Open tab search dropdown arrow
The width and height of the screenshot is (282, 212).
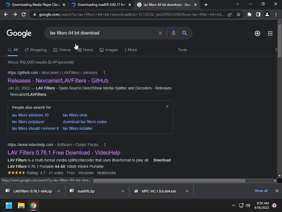pyautogui.click(x=238, y=4)
